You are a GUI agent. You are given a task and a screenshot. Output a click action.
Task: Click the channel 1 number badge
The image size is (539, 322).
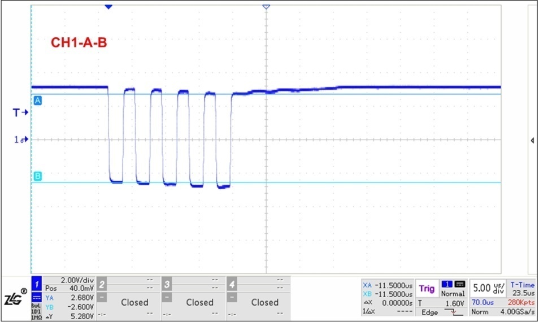point(36,282)
